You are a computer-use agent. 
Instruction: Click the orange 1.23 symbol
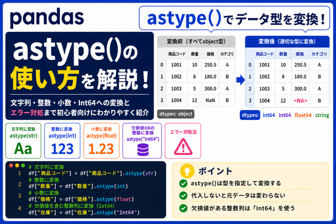point(101,149)
